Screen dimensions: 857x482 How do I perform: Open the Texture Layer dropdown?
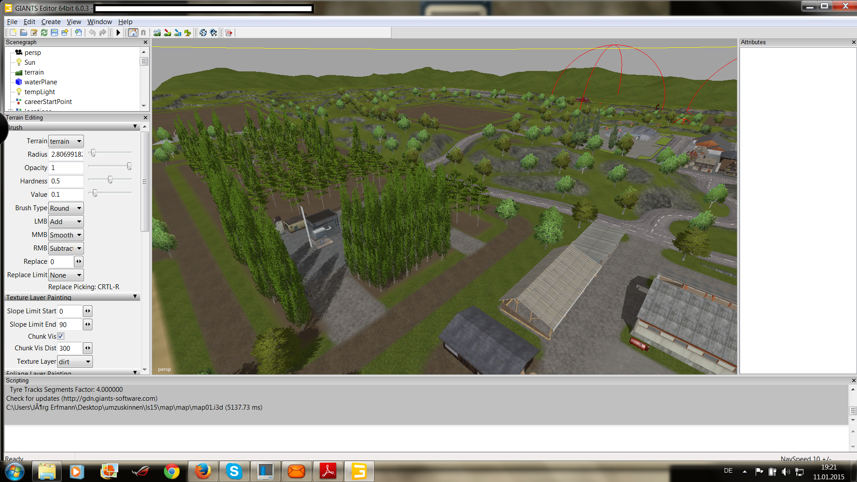[x=75, y=361]
